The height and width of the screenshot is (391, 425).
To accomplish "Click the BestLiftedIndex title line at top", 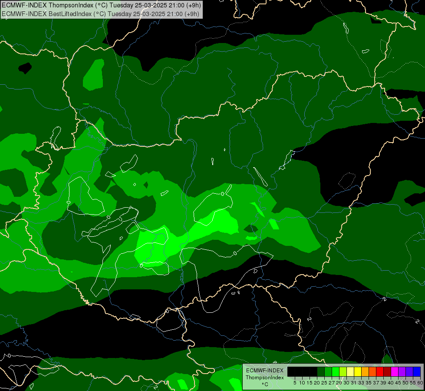I will [100, 14].
